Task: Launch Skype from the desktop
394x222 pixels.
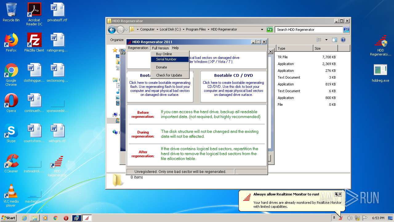Action: coord(11,133)
